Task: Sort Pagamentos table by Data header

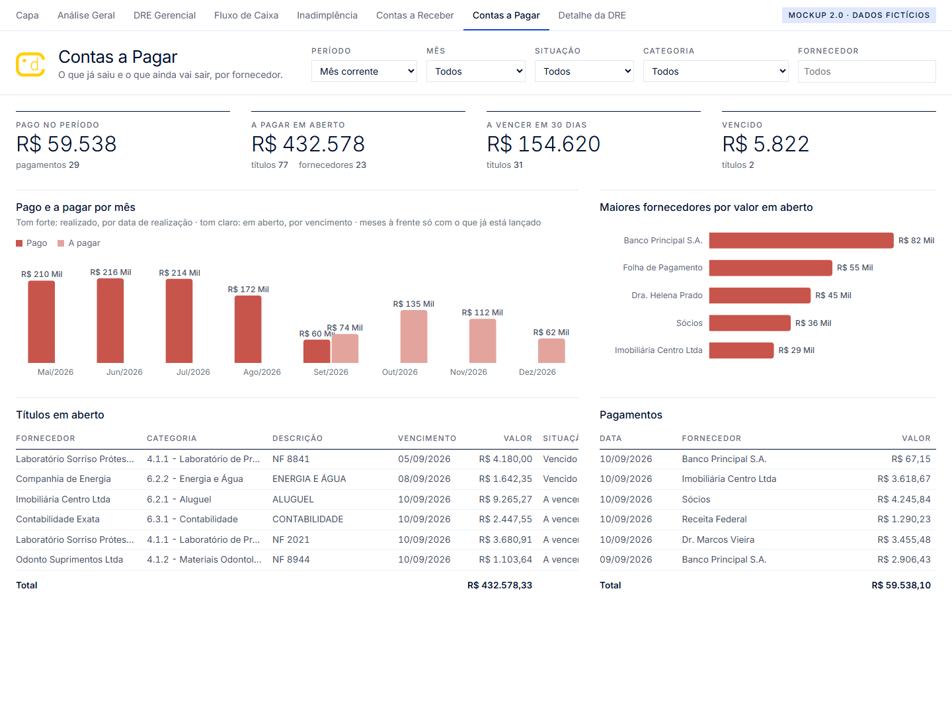Action: [x=611, y=438]
